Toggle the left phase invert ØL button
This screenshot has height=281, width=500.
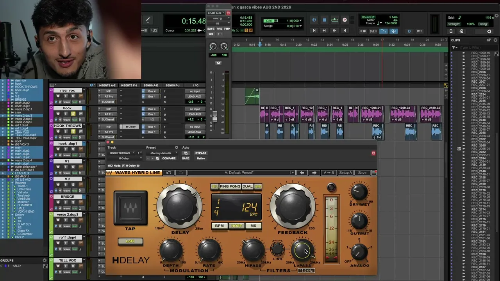214,187
